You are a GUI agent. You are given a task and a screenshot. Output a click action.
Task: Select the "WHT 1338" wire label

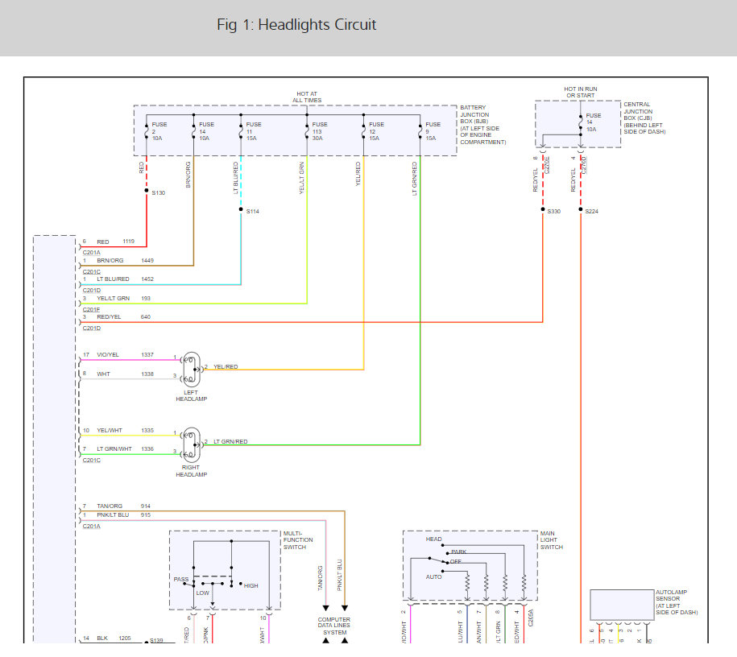click(125, 374)
